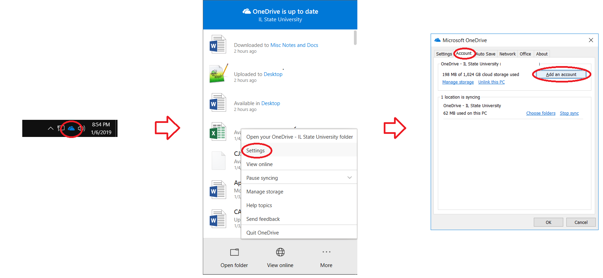Click the Choose folders link

541,113
